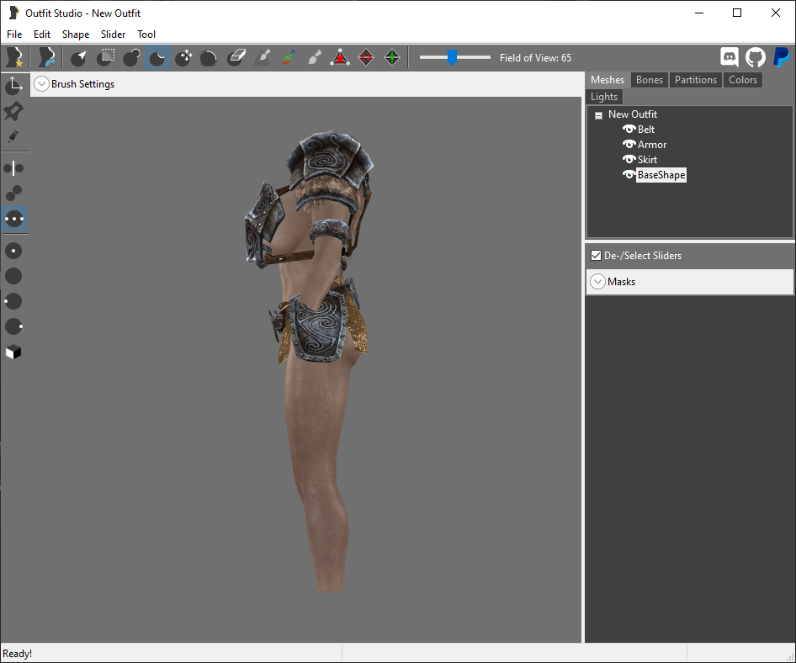
Task: Hide the Belt mesh eye icon
Action: pos(629,129)
